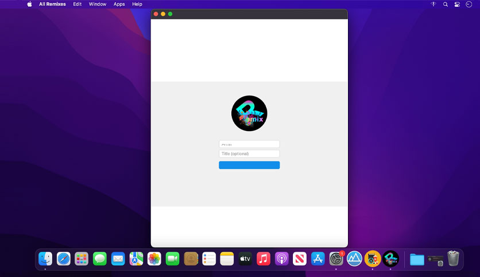480x277 pixels.
Task: Maximize the window with green button
Action: [170, 14]
